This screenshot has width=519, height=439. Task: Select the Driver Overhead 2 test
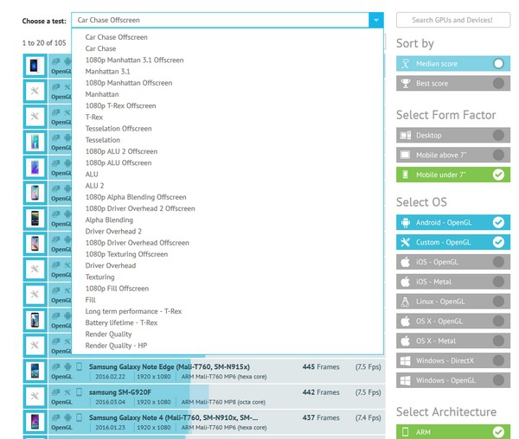coord(113,232)
